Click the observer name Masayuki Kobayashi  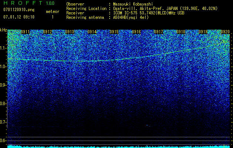pos(133,4)
